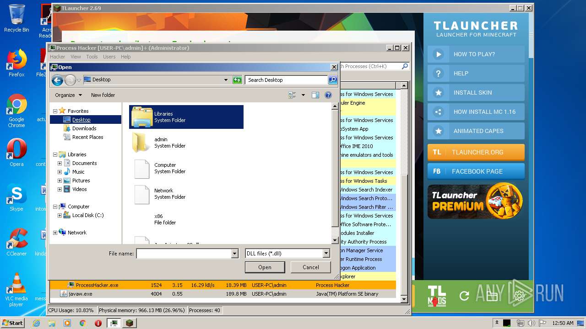Open VLC media player desktop icon
Screen dimensions: 586x329
pos(16,290)
